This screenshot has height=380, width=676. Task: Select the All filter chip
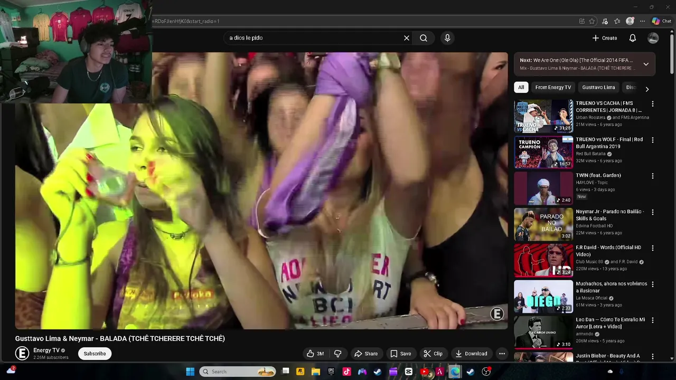(x=521, y=88)
